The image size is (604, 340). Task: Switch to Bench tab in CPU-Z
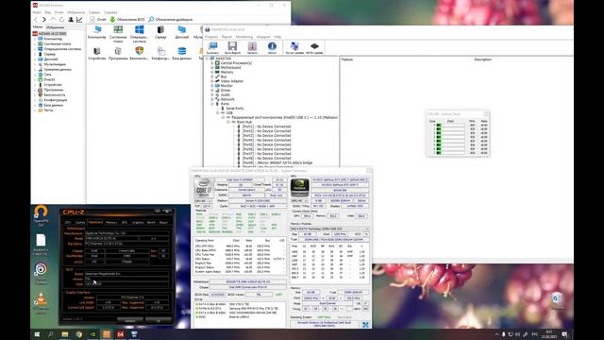pos(151,223)
